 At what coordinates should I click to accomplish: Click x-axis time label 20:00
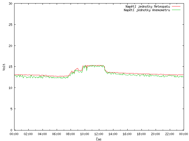point(155,134)
